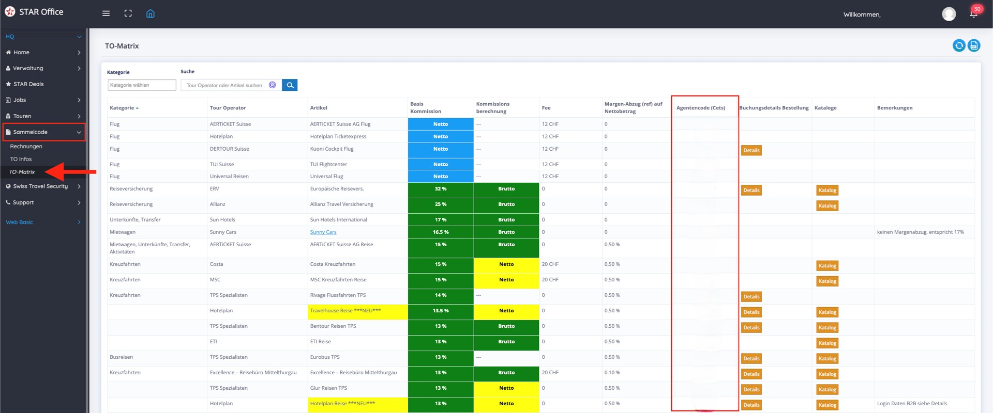
Task: Open Details for Bentour Reisen TPS
Action: [751, 327]
